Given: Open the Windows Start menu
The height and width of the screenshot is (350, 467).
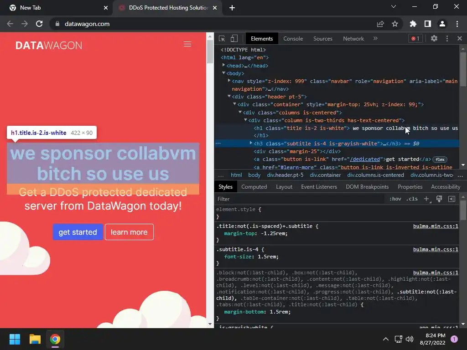Looking at the screenshot, I should pyautogui.click(x=15, y=339).
